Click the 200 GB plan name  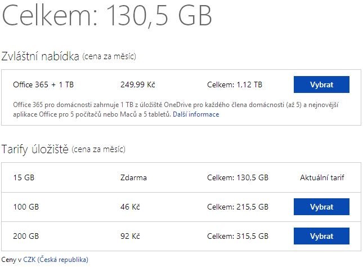[26, 236]
